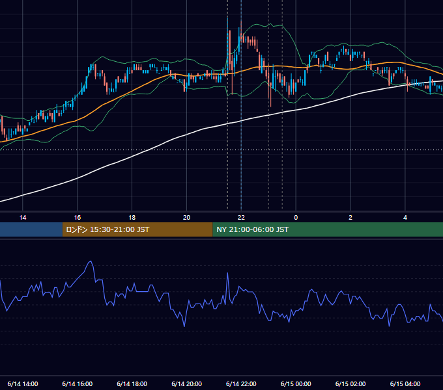Screen dimensions: 443x390
Task: Click the 18 hour label on time axis
Action: click(x=132, y=218)
